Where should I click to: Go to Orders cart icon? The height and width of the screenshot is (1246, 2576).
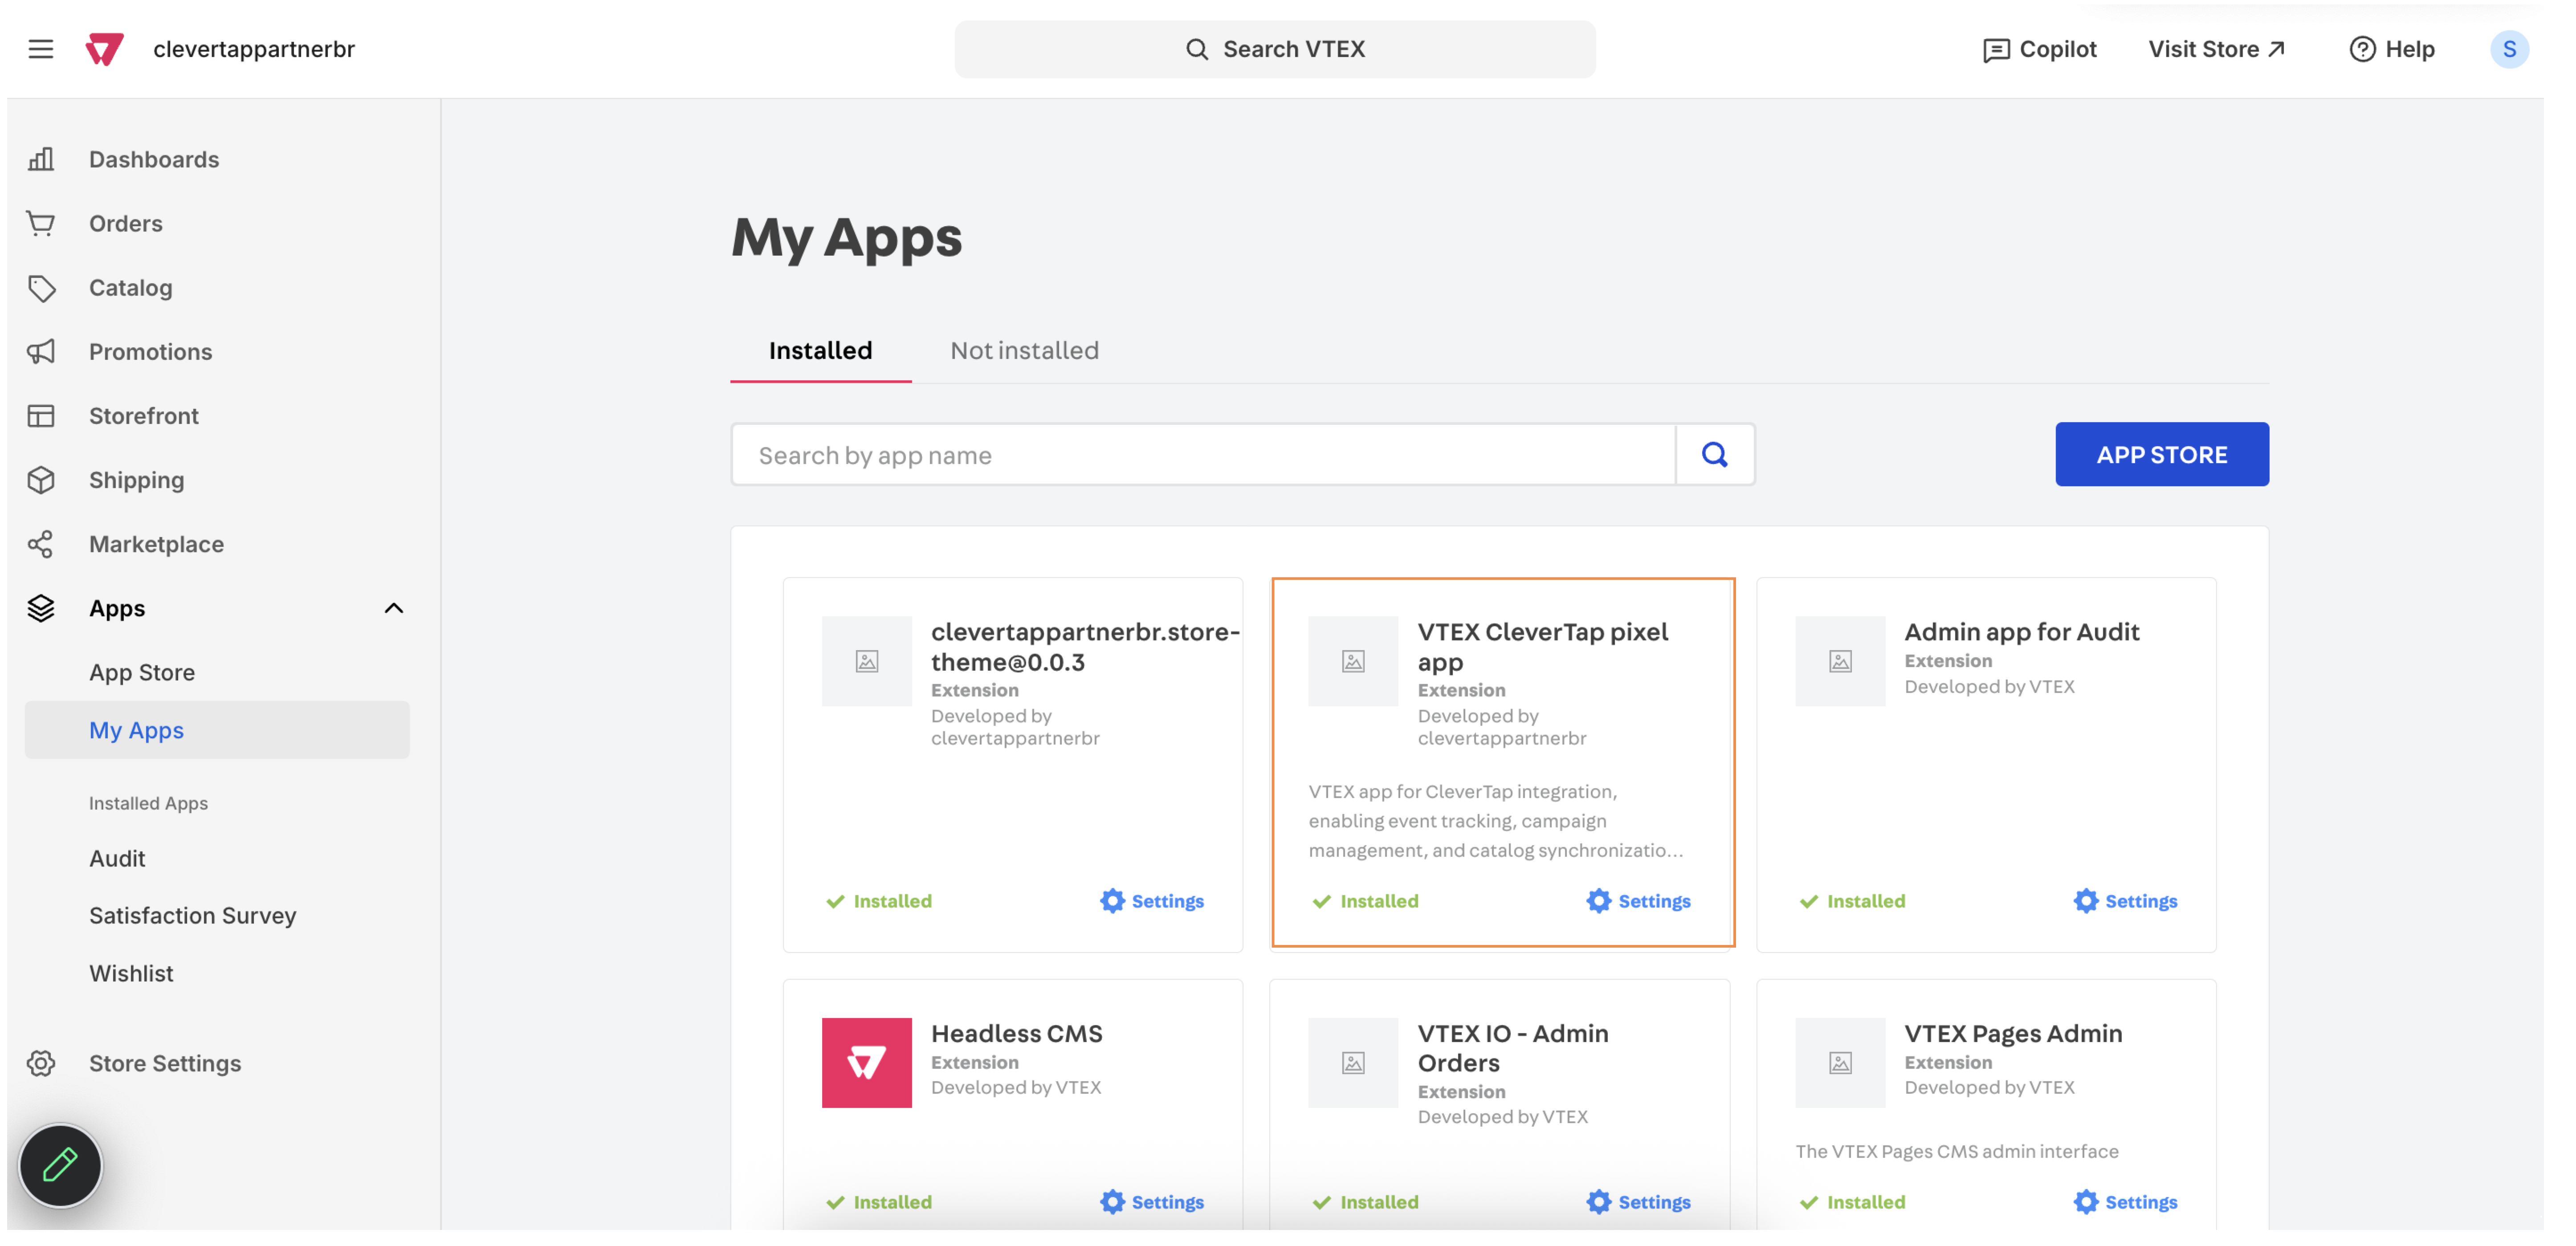tap(41, 223)
